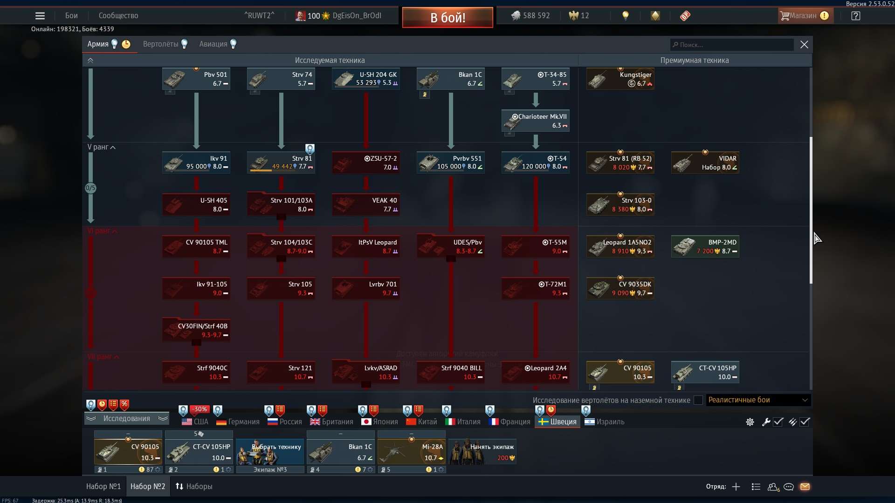This screenshot has width=895, height=503.
Task: Click the Поиск search field
Action: tap(731, 44)
